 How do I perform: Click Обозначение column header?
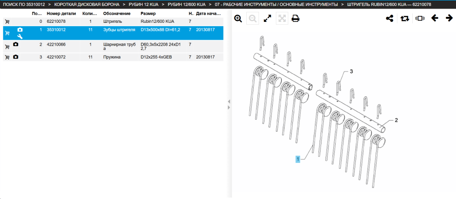(x=117, y=14)
